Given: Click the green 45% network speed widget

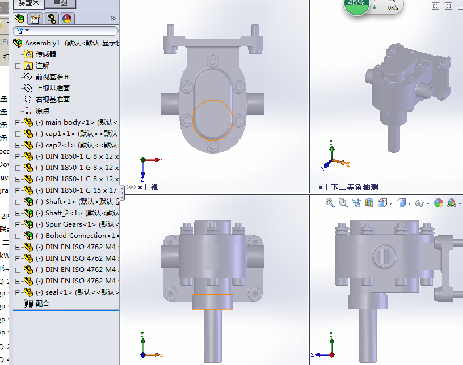Looking at the screenshot, I should (356, 6).
